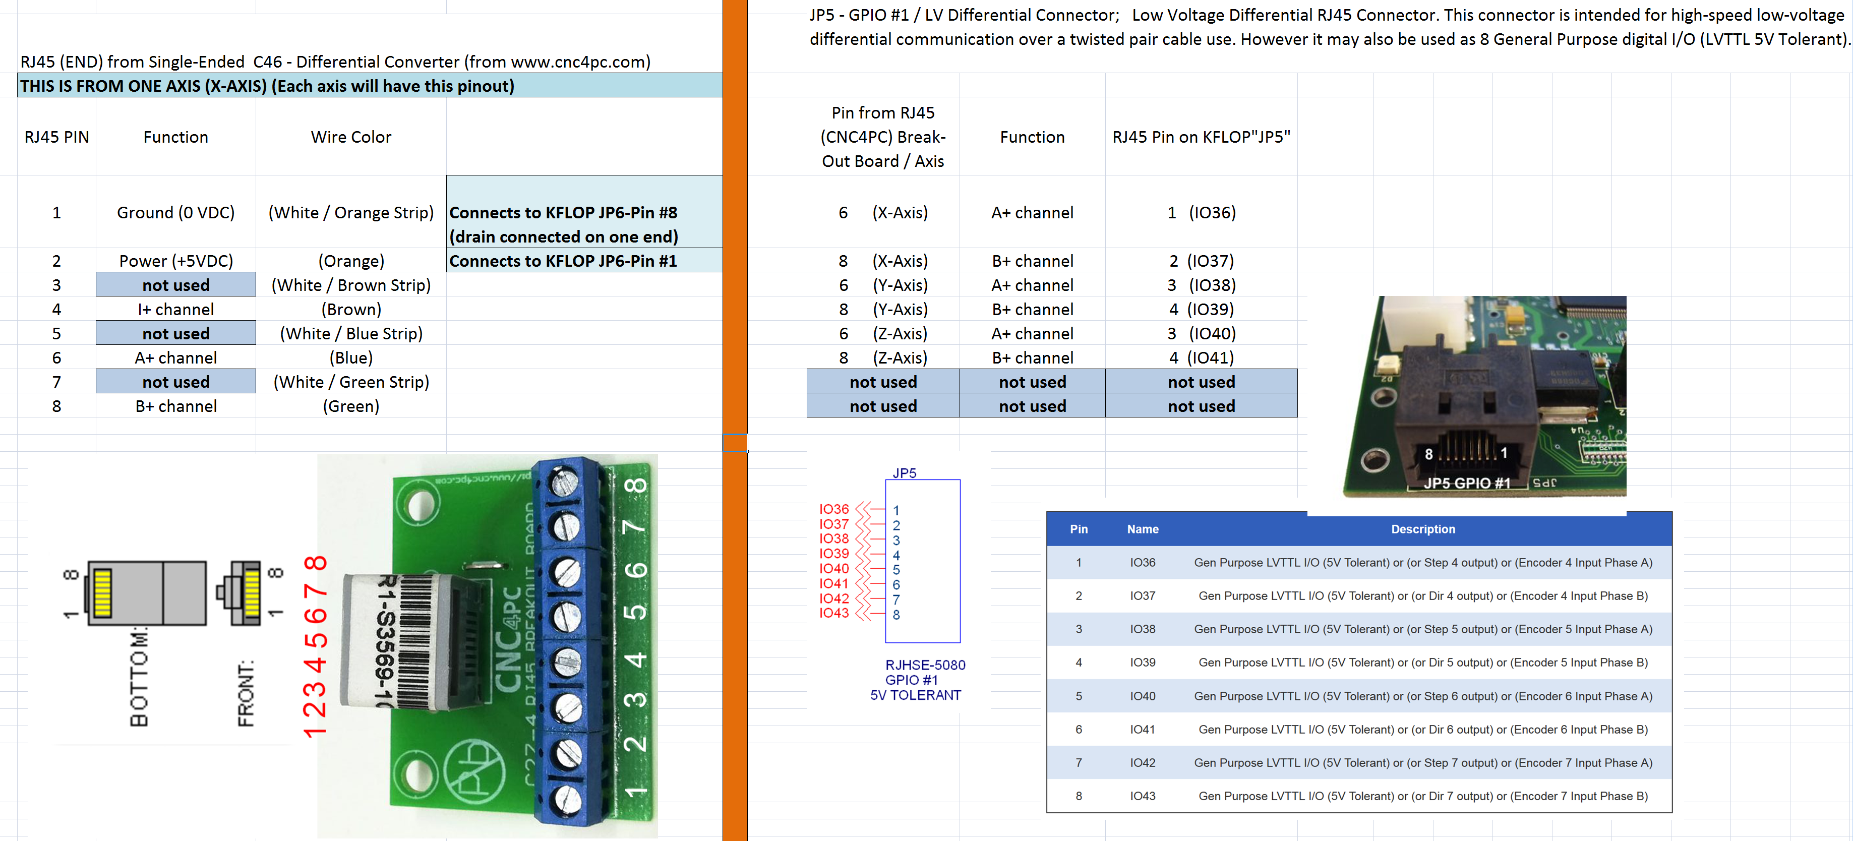The height and width of the screenshot is (841, 1853).
Task: Click the '8 (Y-Axis)' cell
Action: [882, 310]
